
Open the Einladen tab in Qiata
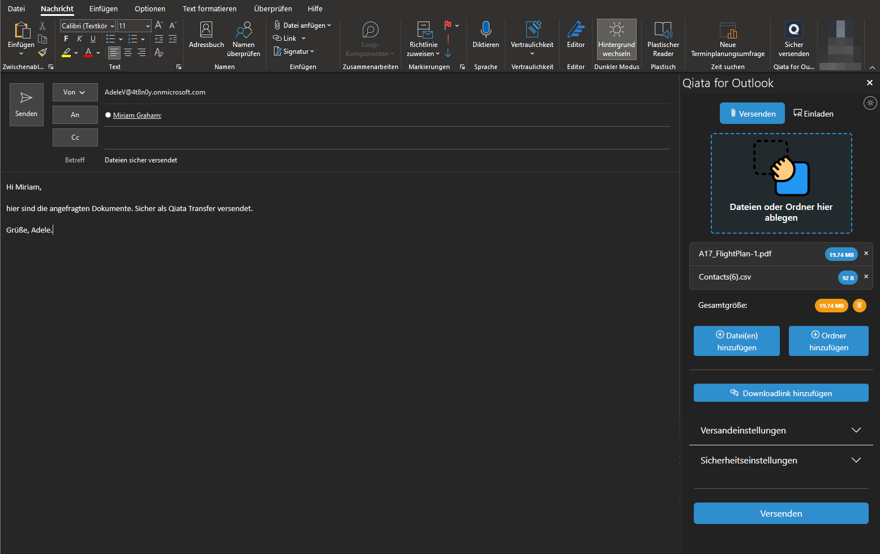click(x=813, y=114)
